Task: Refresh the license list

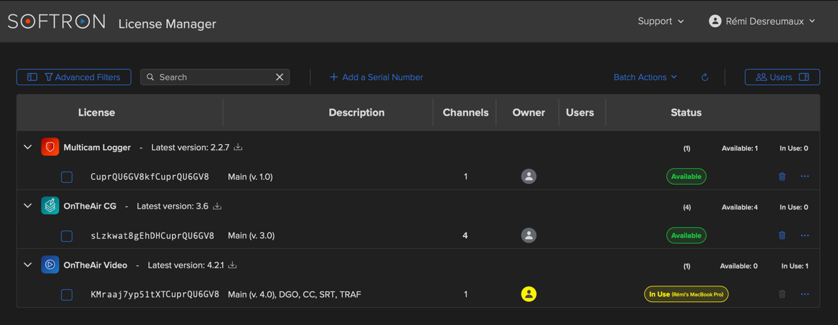Action: coord(705,77)
